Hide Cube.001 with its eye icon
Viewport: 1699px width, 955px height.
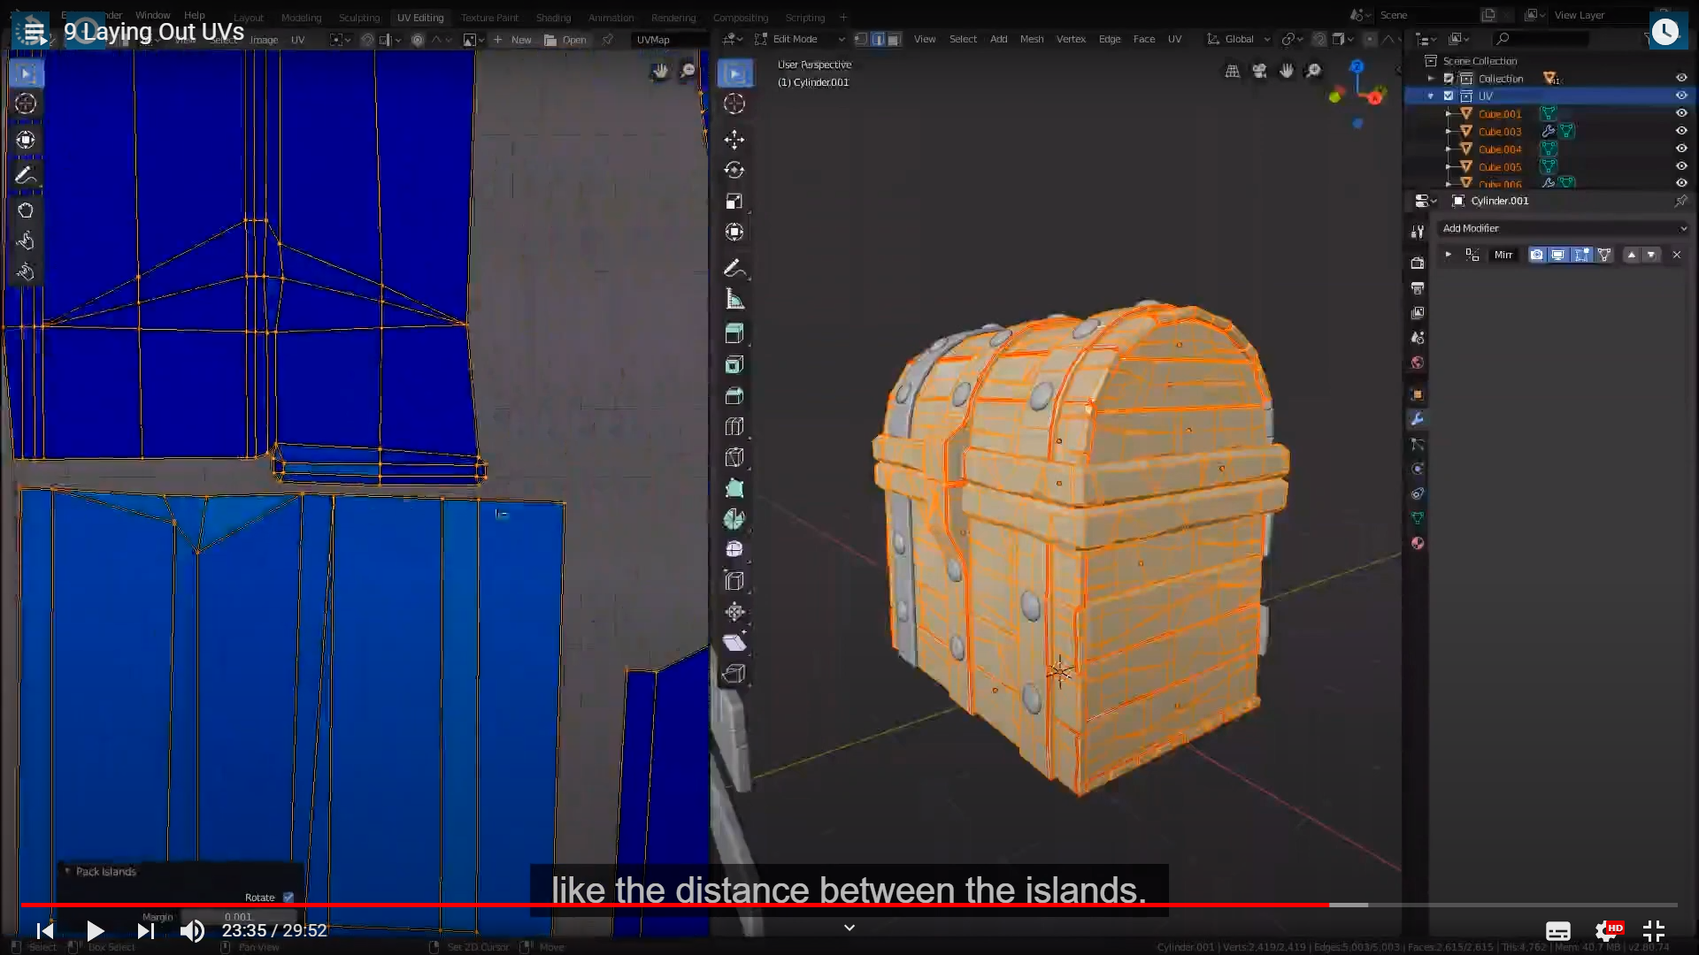1681,113
